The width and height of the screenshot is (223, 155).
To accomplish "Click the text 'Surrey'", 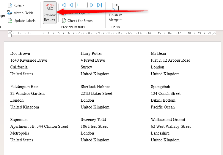I will tap(86, 67).
